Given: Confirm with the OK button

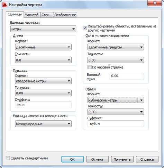Looking at the screenshot, I should point(73,159).
